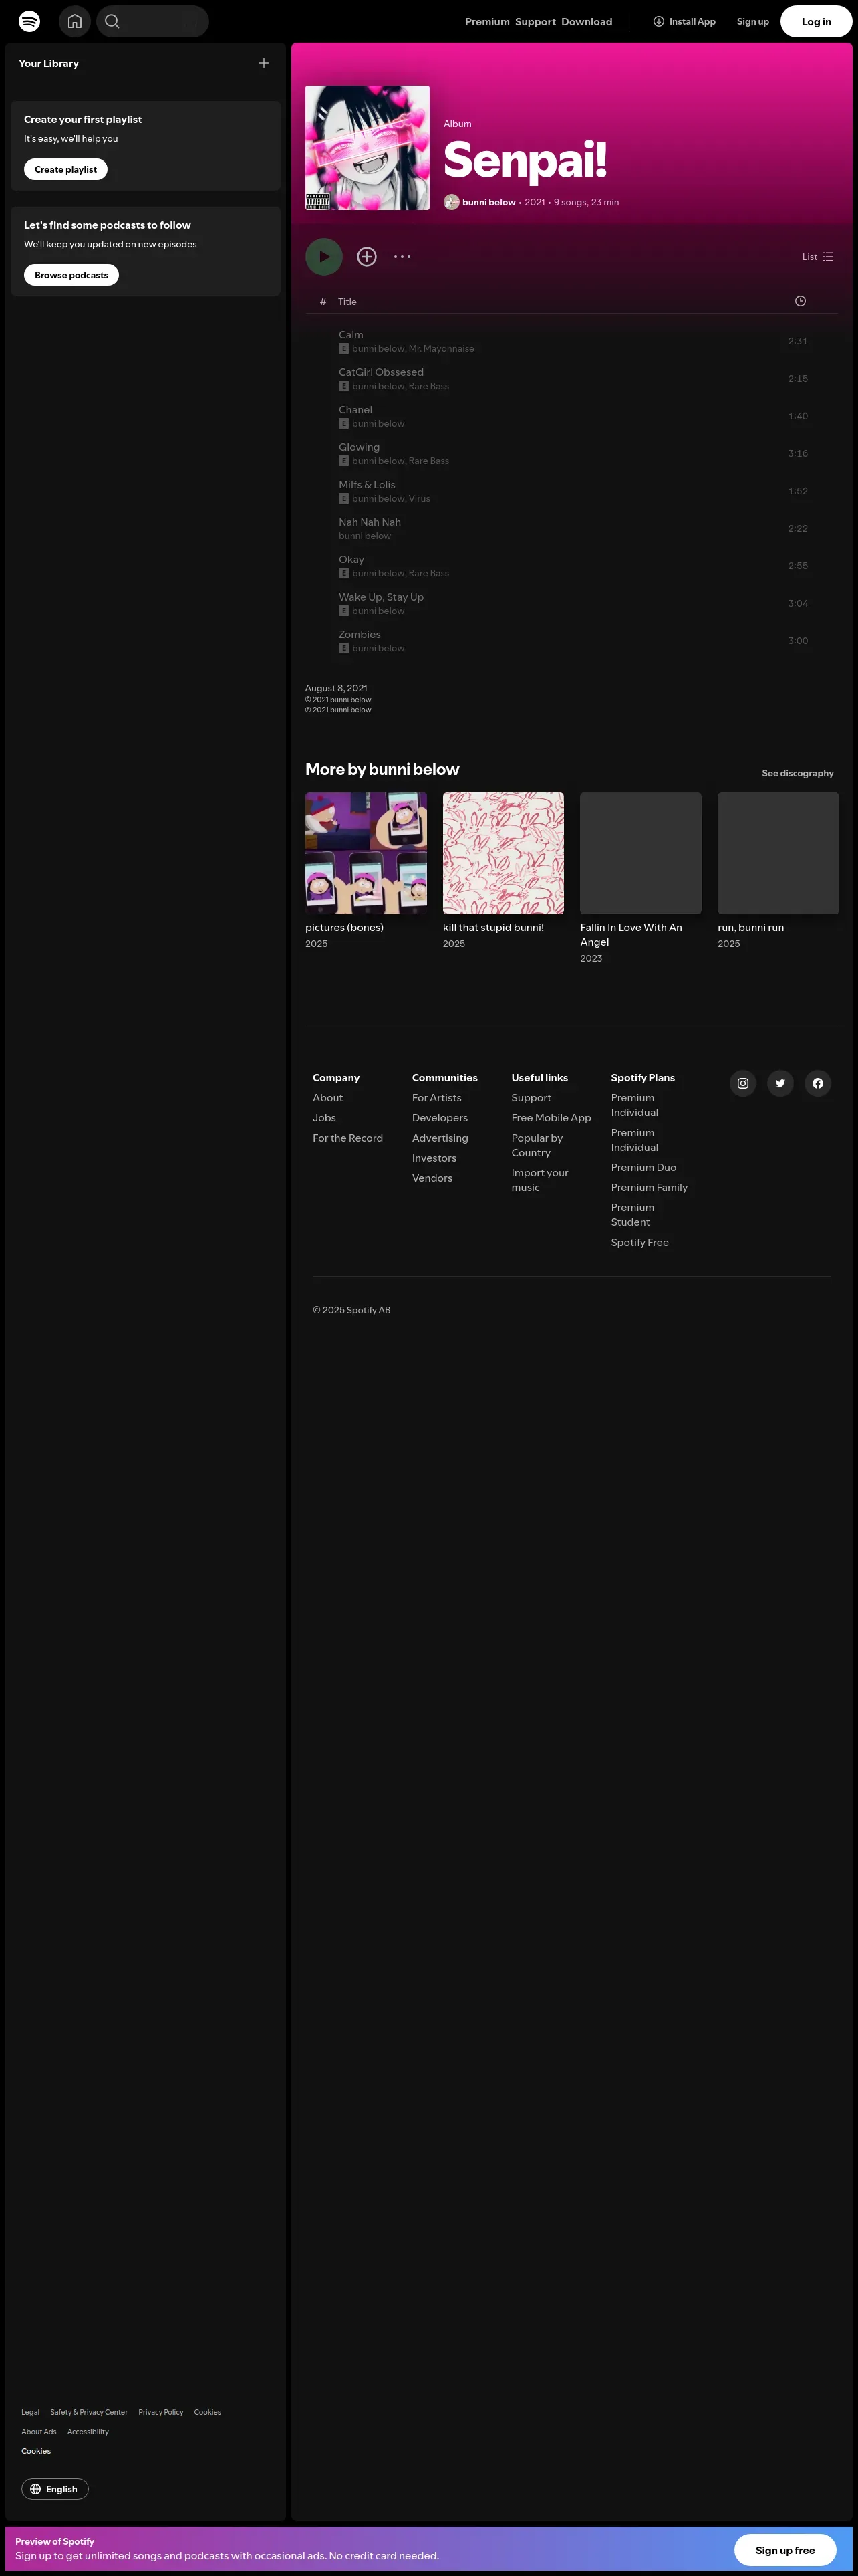The height and width of the screenshot is (2576, 858).
Task: Open Popular by Country link
Action: [x=537, y=1145]
